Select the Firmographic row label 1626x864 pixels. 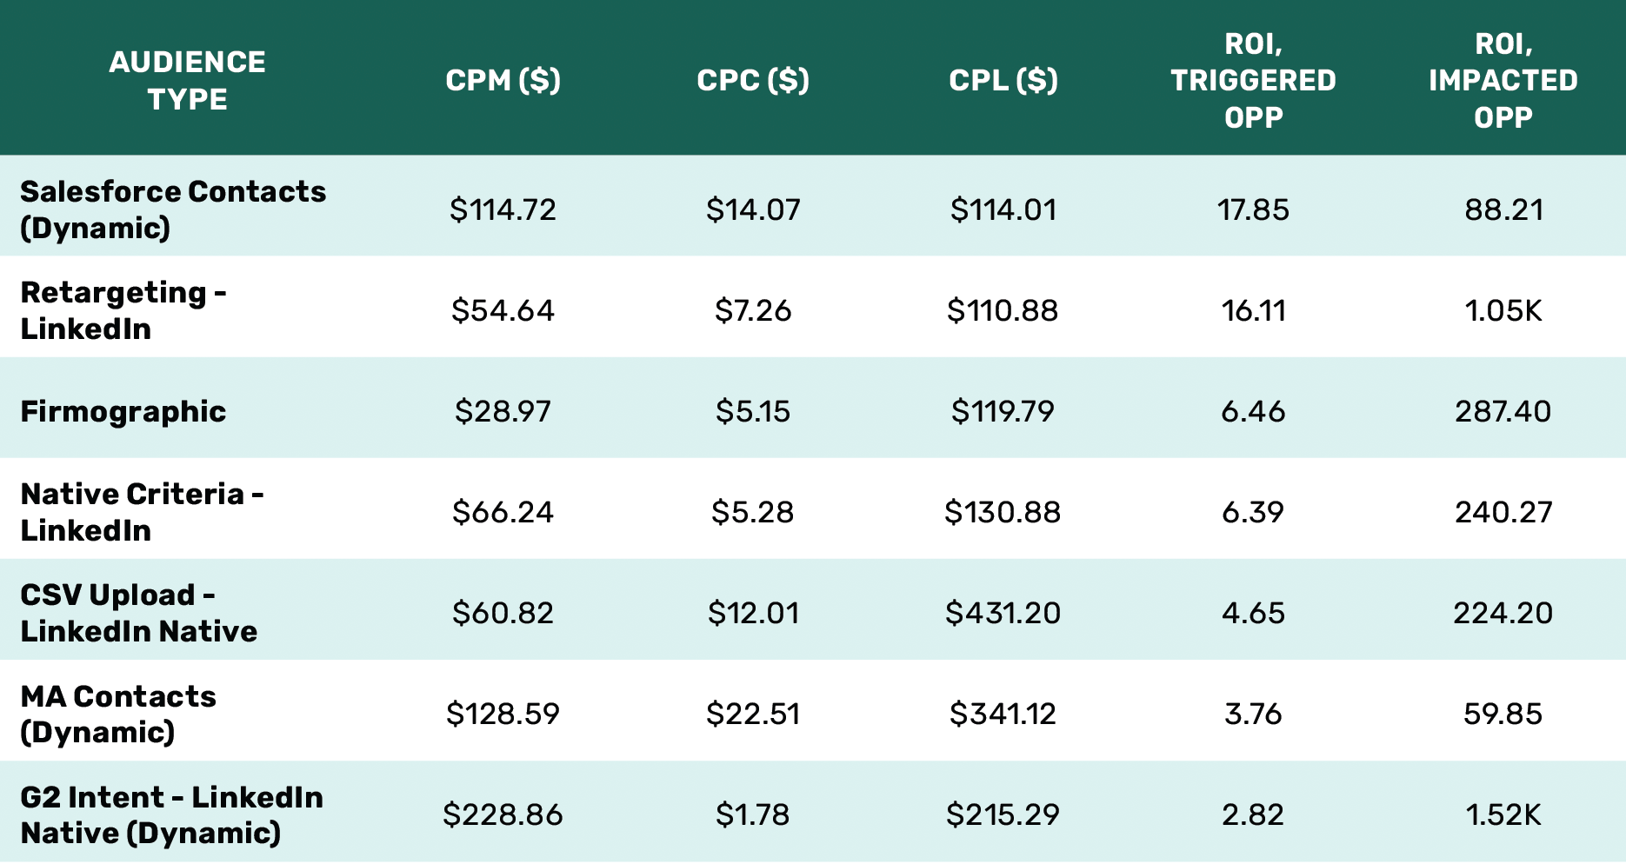tap(123, 411)
